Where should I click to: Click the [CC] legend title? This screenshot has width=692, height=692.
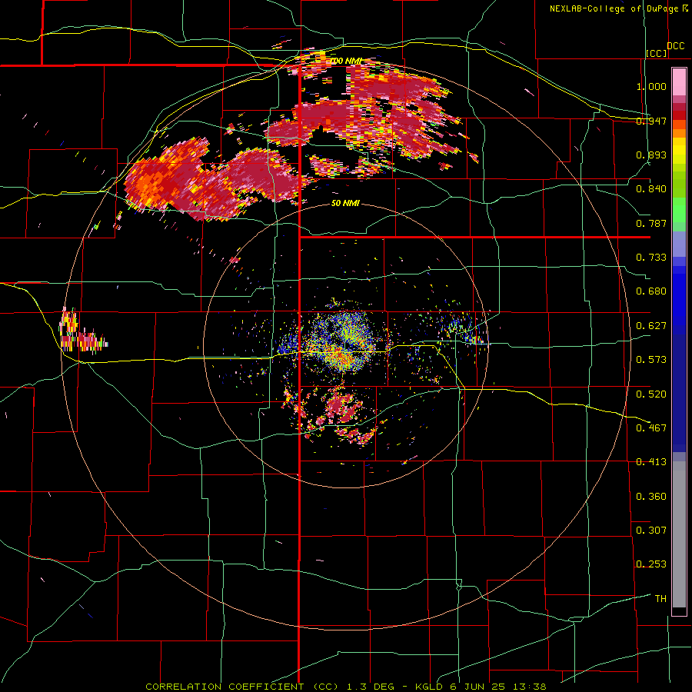click(657, 53)
